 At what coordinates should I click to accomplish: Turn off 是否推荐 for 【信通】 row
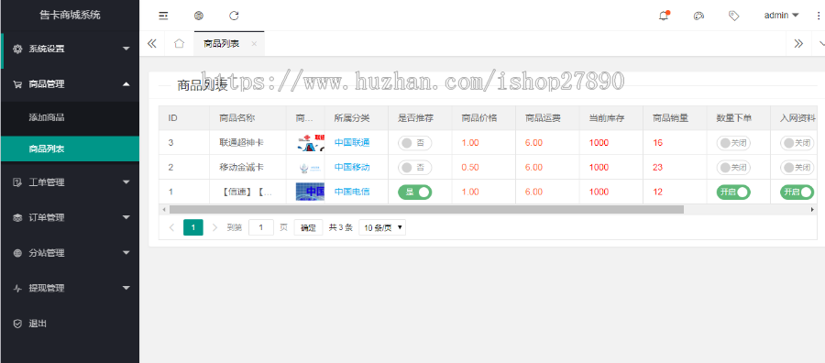[x=414, y=192]
